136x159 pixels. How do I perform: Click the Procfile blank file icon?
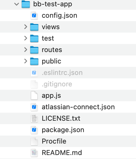point(34,141)
